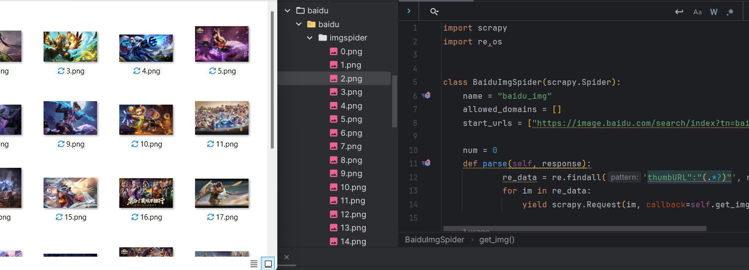
Task: Select the imgspider folder in project tree
Action: tap(343, 38)
